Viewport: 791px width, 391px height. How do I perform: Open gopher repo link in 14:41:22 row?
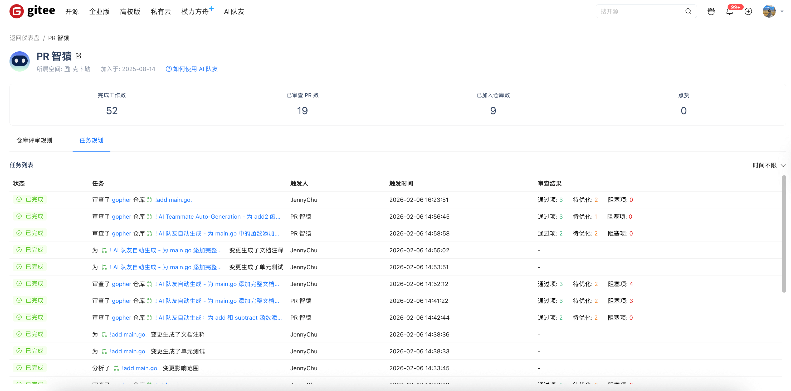(x=121, y=301)
